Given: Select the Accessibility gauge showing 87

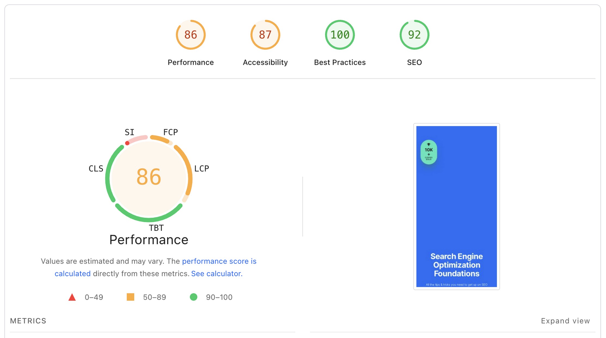Looking at the screenshot, I should tap(265, 35).
